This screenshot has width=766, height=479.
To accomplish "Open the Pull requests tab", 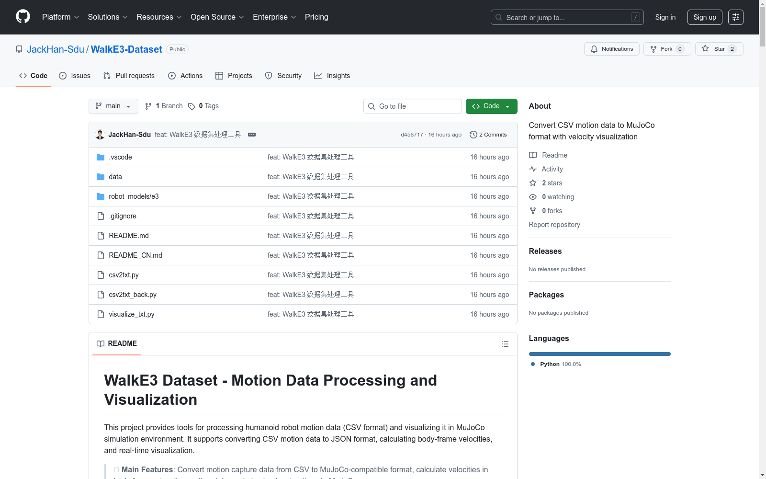I will coord(129,76).
